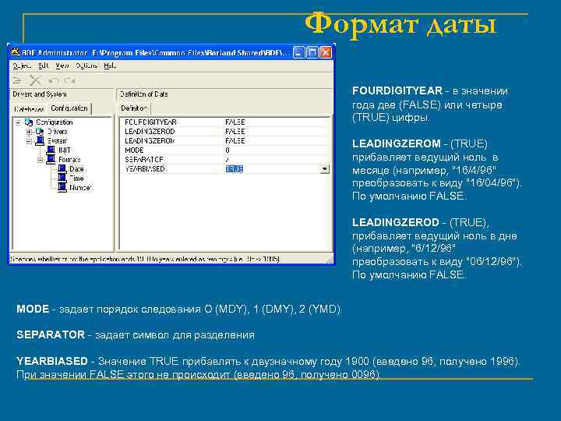Click the LEADINGZEROD parameter name
This screenshot has width=561, height=421.
coord(150,132)
